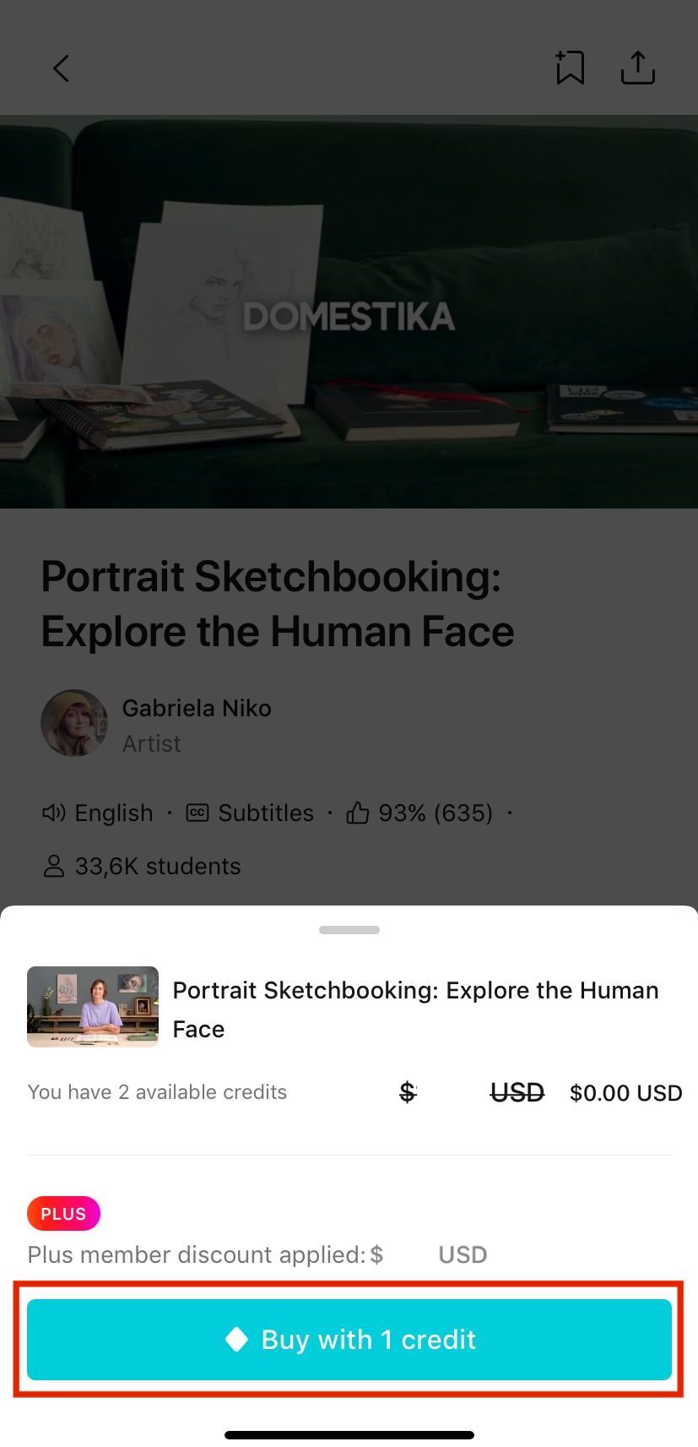Tap the share icon
This screenshot has height=1447, width=698.
(638, 68)
